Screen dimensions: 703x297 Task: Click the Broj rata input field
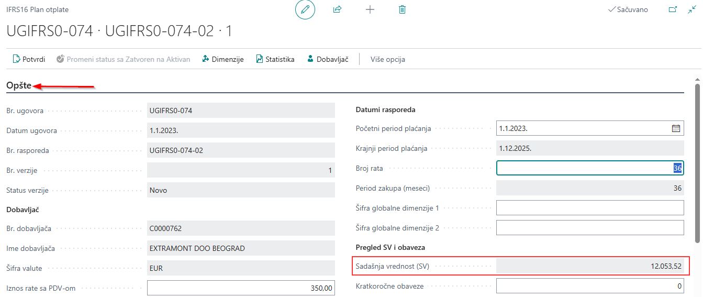590,168
